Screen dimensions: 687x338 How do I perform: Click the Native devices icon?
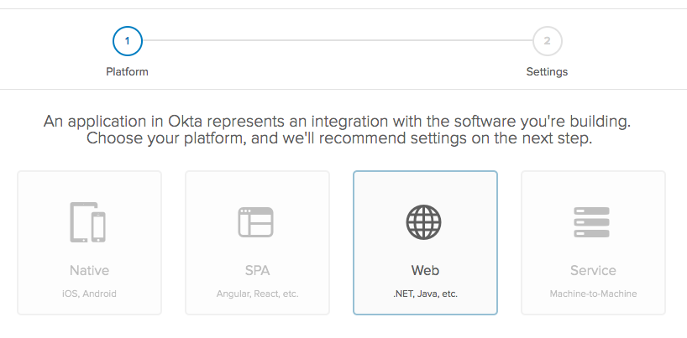click(x=88, y=222)
